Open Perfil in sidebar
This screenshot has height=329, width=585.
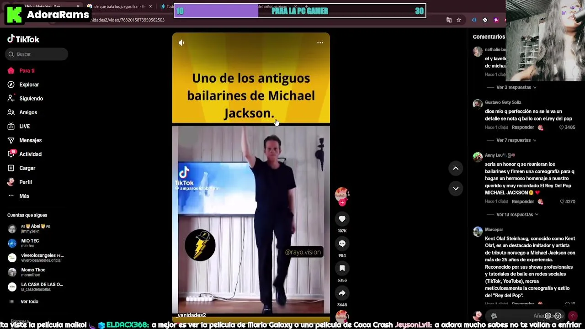tap(25, 182)
